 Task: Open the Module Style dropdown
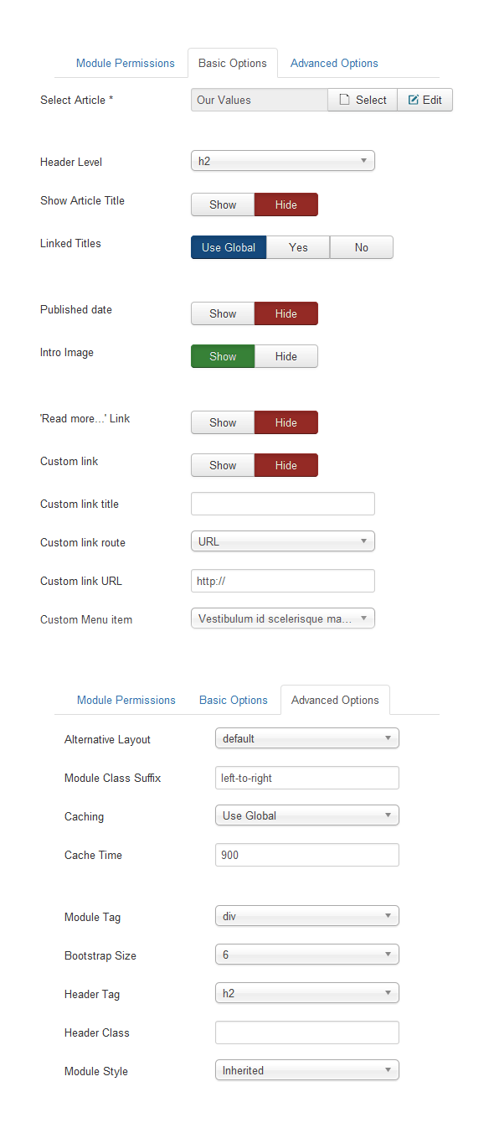pos(307,1070)
